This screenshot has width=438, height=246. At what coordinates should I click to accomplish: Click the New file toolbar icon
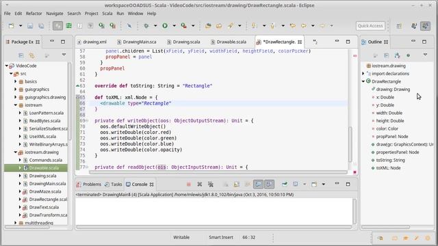click(11, 26)
